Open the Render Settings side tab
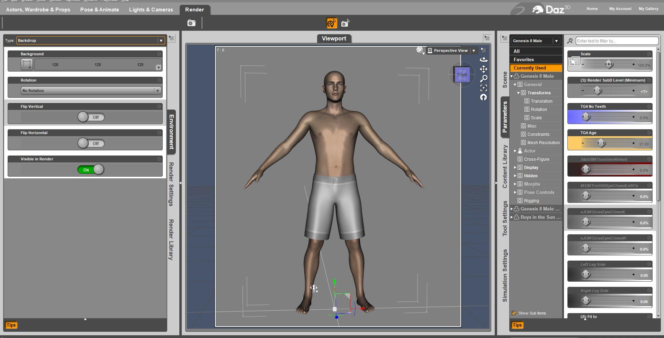 (171, 184)
